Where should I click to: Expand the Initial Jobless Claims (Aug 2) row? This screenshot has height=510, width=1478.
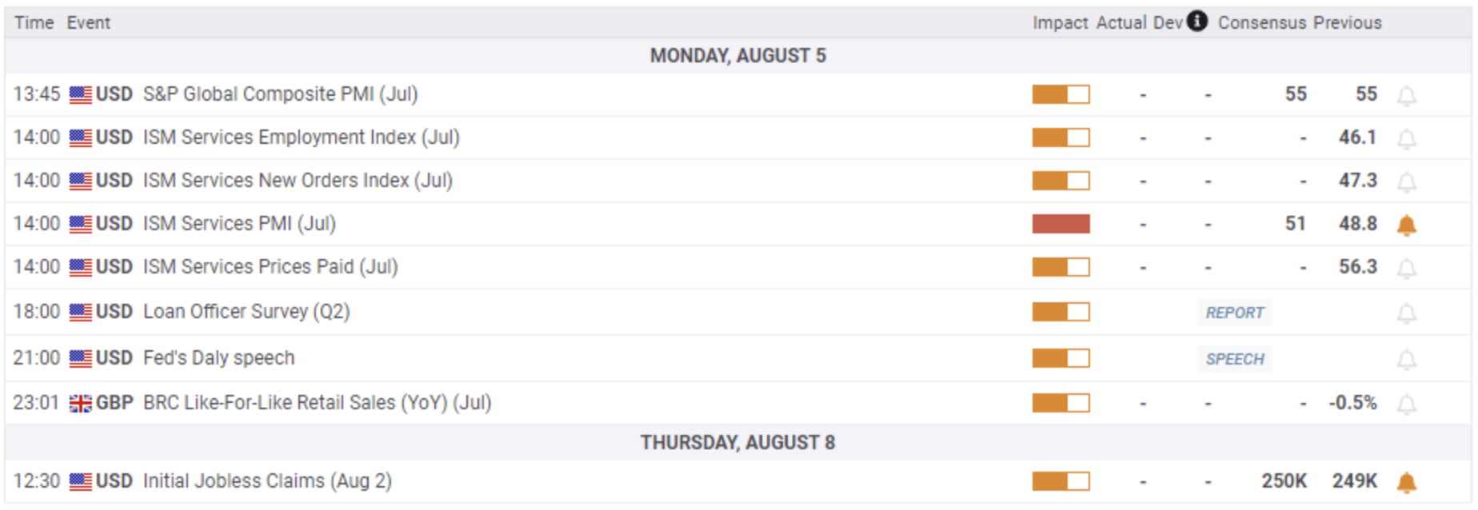pos(737,481)
